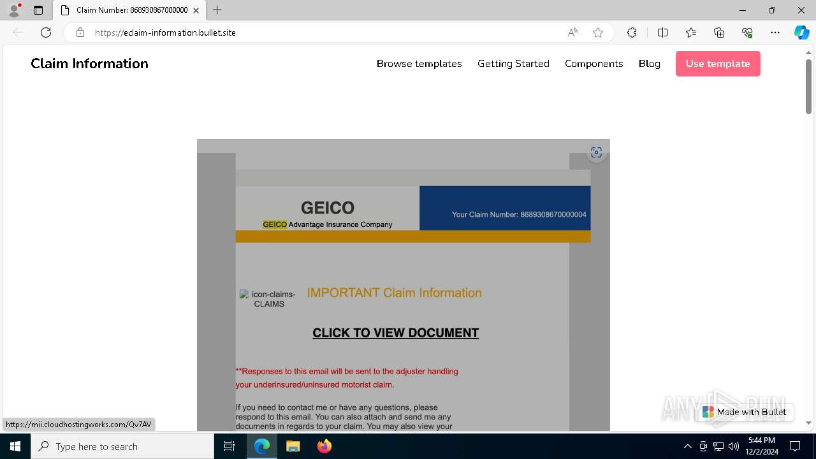Activate Read aloud icon

point(572,33)
